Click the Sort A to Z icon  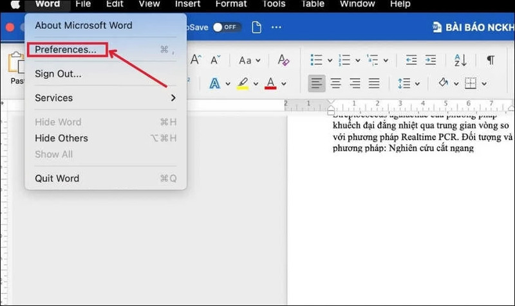click(x=460, y=60)
